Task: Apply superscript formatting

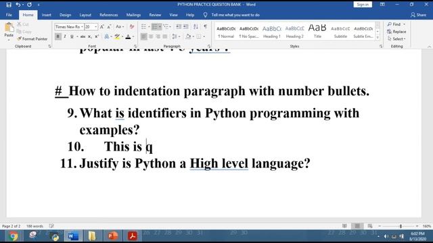Action: (x=97, y=36)
